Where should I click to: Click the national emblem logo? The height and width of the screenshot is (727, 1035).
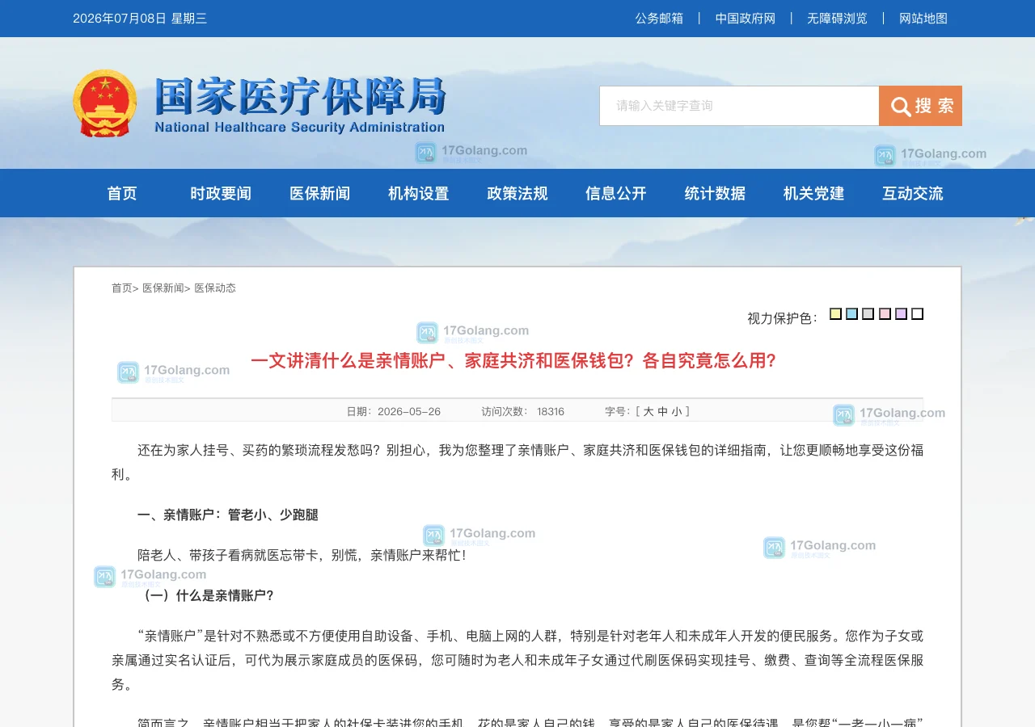105,103
